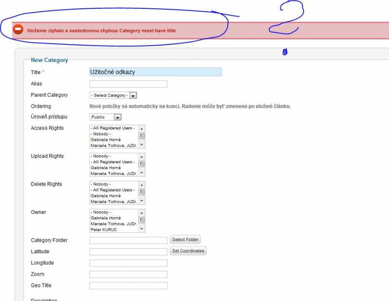Click the Geo Title input field

pos(128,286)
